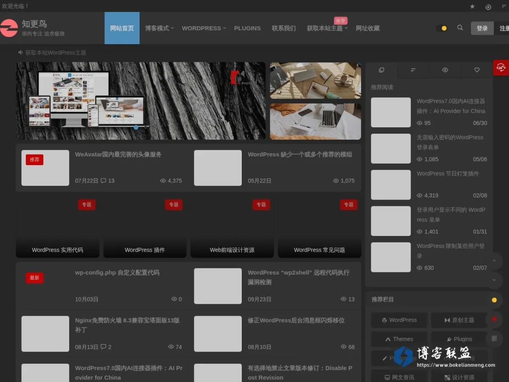Expand the 获取本站主题 dropdown menu
This screenshot has height=382, width=509.
pyautogui.click(x=327, y=28)
